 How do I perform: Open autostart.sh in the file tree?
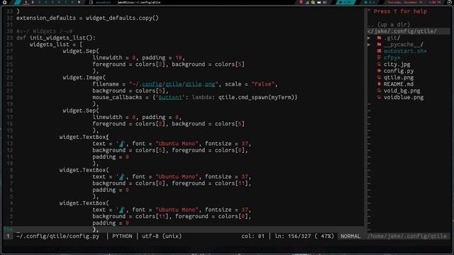tap(405, 51)
